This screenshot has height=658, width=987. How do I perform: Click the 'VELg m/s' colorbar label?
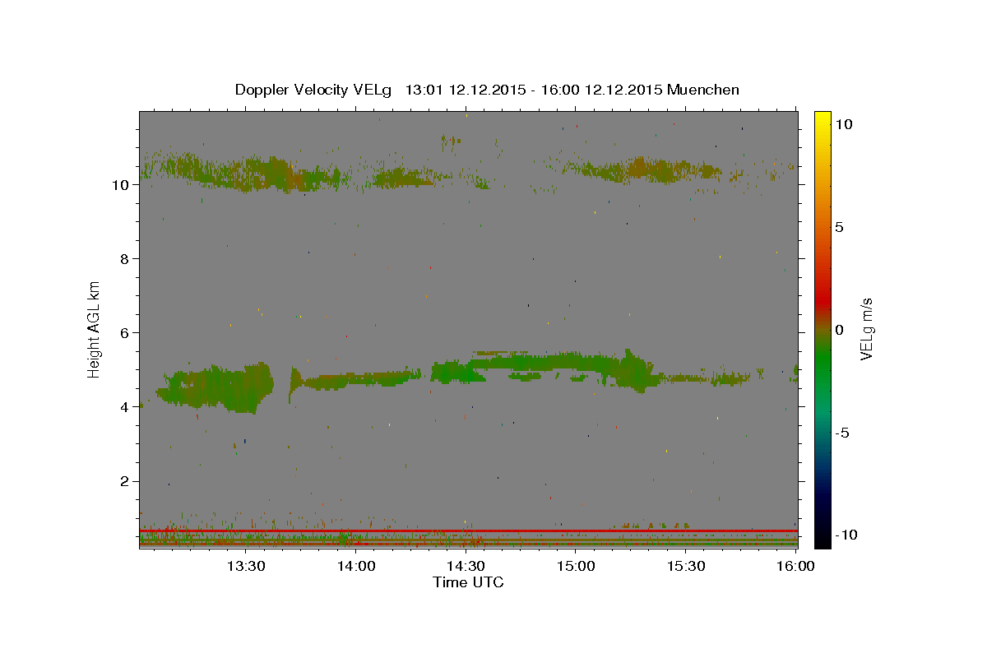point(865,330)
